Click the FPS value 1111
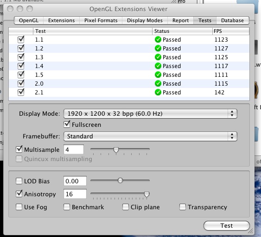This screenshot has width=261, height=237. click(x=221, y=75)
